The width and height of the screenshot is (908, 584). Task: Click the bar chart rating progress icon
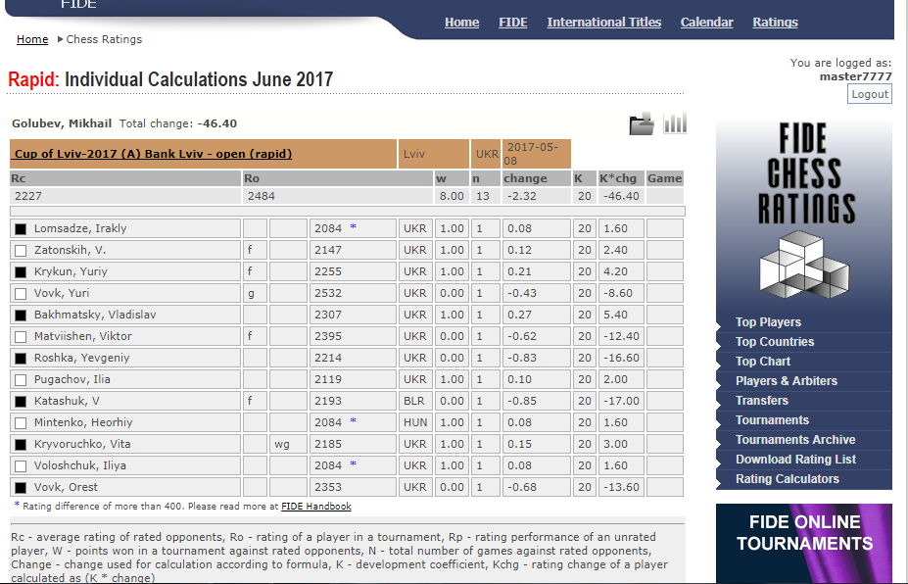point(675,122)
